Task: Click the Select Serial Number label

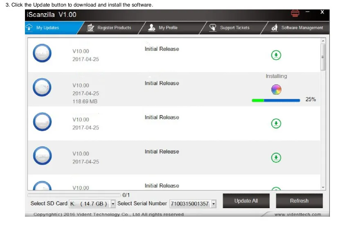Action: tap(142, 203)
